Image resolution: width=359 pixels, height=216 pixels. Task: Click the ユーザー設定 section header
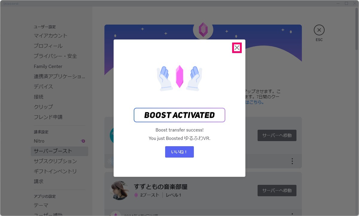(x=45, y=27)
